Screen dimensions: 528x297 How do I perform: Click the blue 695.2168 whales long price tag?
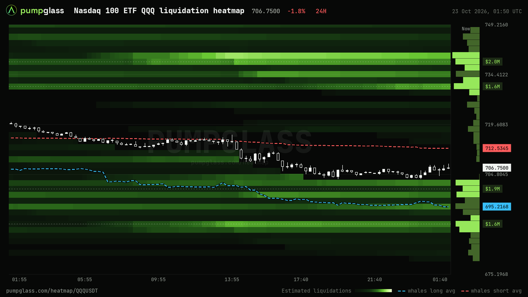point(497,207)
